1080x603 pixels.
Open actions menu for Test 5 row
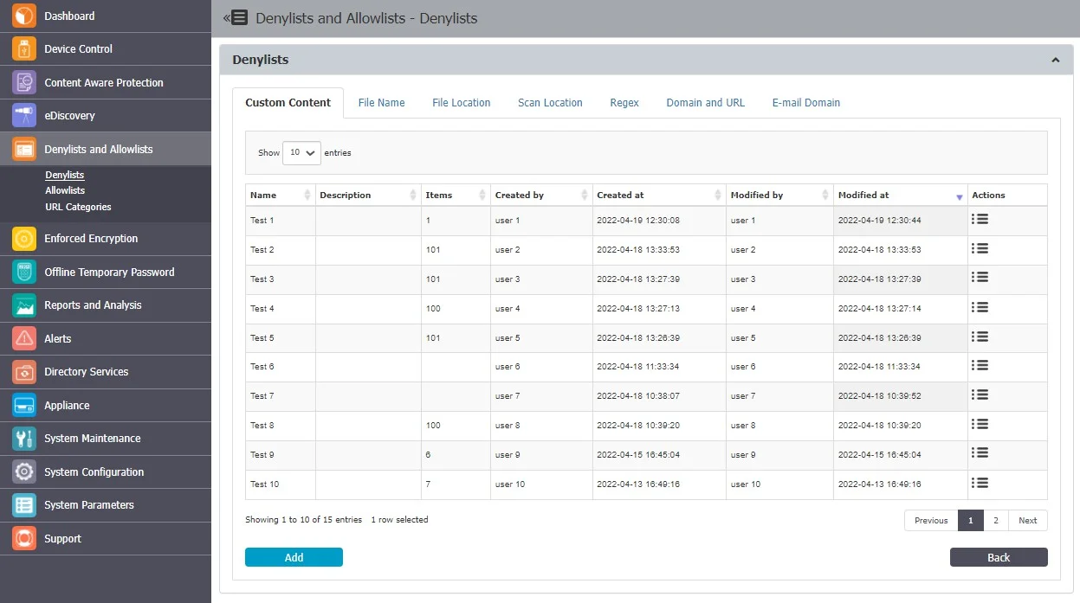point(980,337)
